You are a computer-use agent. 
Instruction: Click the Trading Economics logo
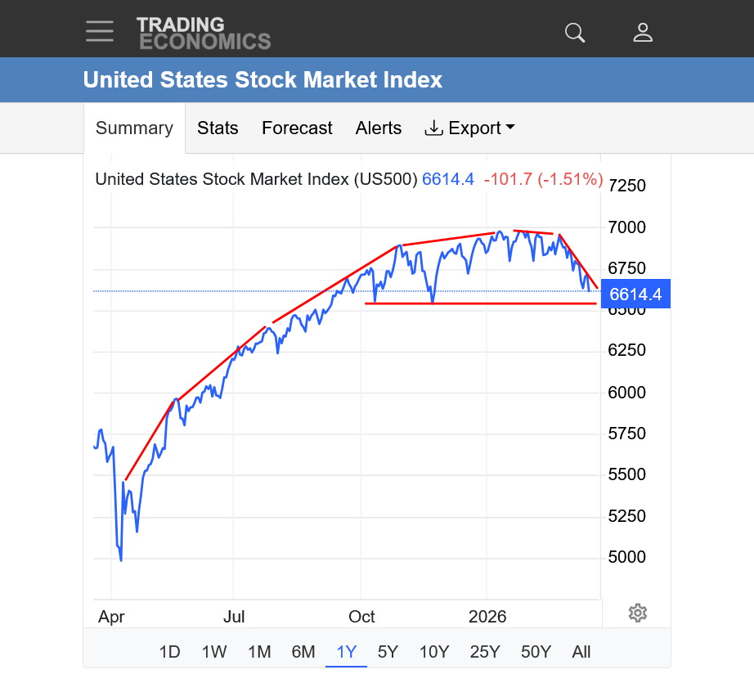203,33
